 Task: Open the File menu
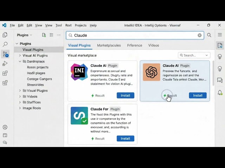pyautogui.click(x=12, y=26)
